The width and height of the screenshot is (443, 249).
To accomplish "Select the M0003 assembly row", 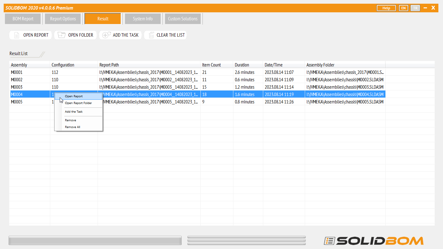I will (197, 87).
